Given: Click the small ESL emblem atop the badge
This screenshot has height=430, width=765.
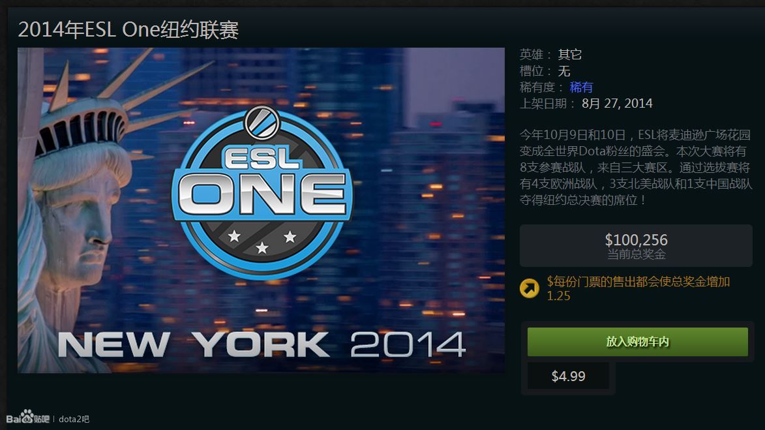Looking at the screenshot, I should tap(262, 122).
